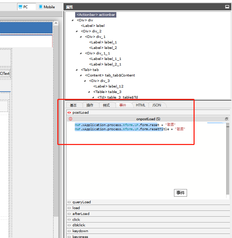Collapse the Tab tab tree node

tap(77, 70)
